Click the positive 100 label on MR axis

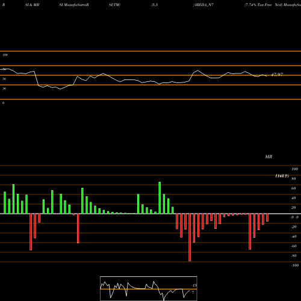(x=295, y=169)
